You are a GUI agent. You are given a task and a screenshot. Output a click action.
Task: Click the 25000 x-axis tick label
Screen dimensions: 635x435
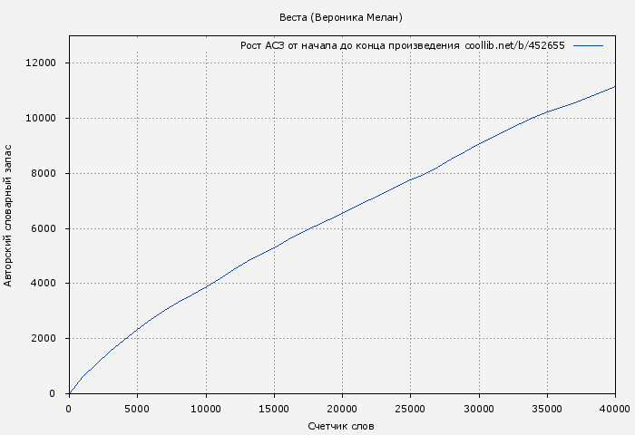[410, 409]
